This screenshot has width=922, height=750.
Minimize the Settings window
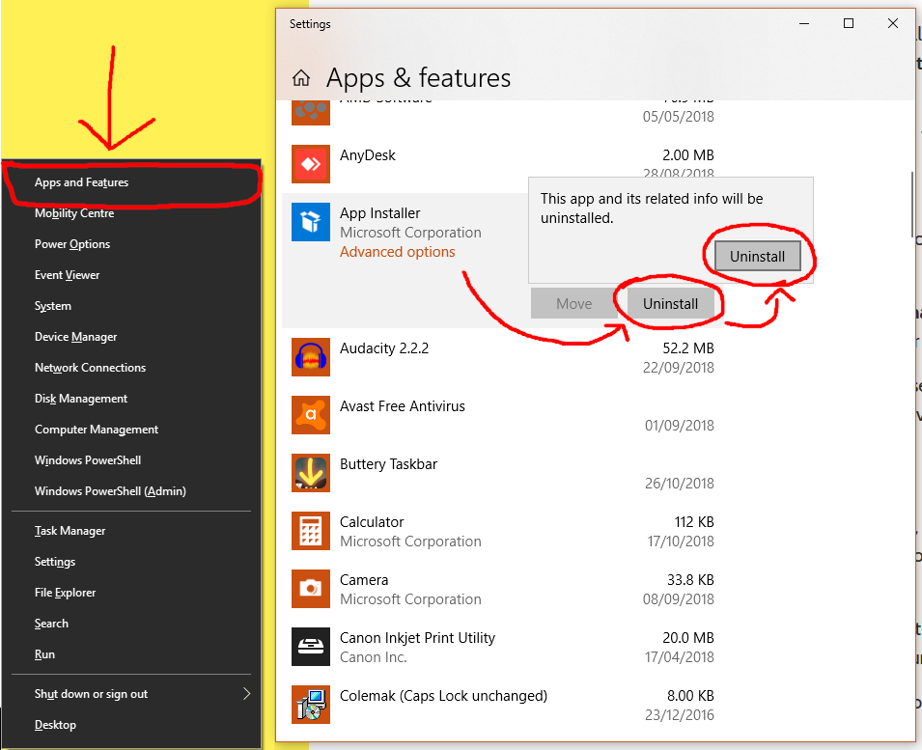coord(804,23)
